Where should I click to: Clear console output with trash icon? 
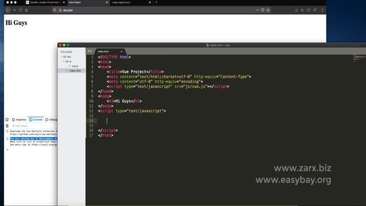click(7, 126)
